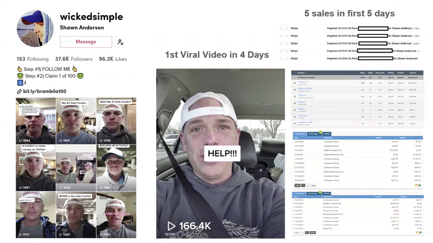
Task: Open the 'Want My #1 Side Hustle?' video
Action: pos(116,121)
